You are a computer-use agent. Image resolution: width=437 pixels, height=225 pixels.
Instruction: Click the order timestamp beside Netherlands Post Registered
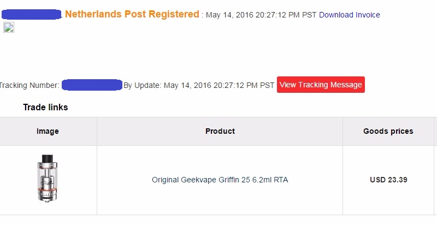[261, 15]
